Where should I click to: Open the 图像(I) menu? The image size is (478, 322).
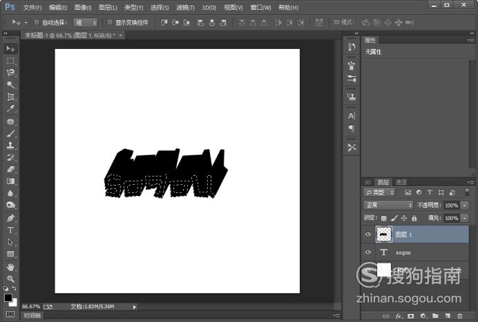click(83, 8)
